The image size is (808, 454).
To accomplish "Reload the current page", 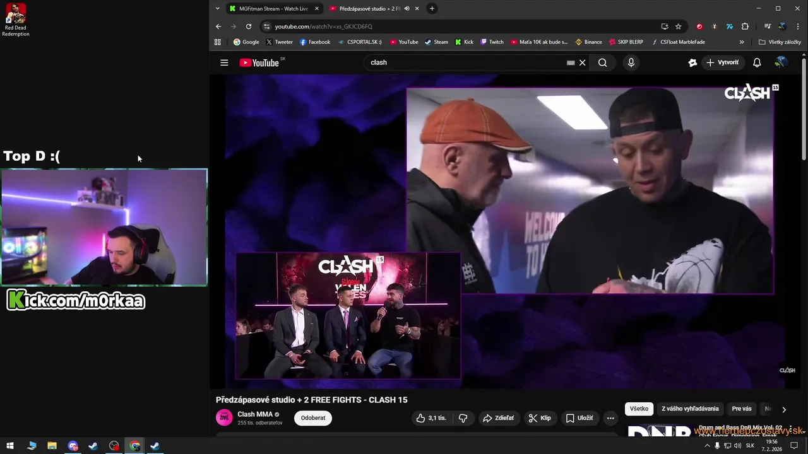I will 249,26.
